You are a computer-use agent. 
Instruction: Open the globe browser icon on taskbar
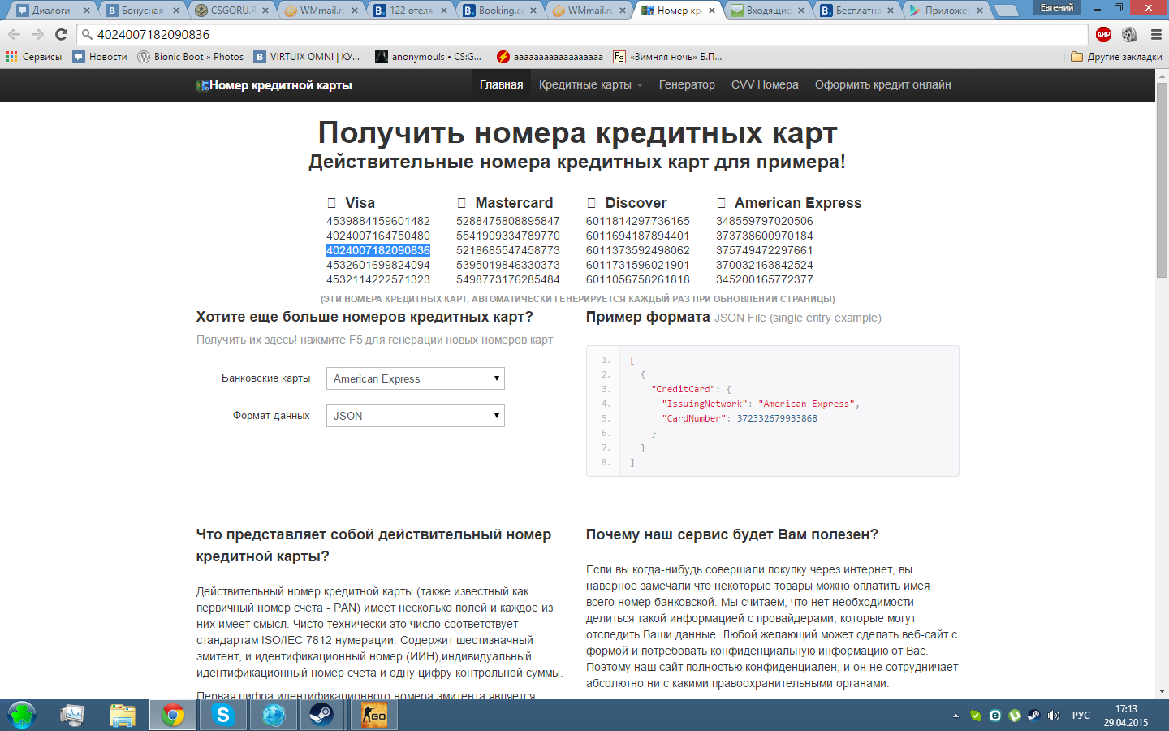[x=273, y=715]
